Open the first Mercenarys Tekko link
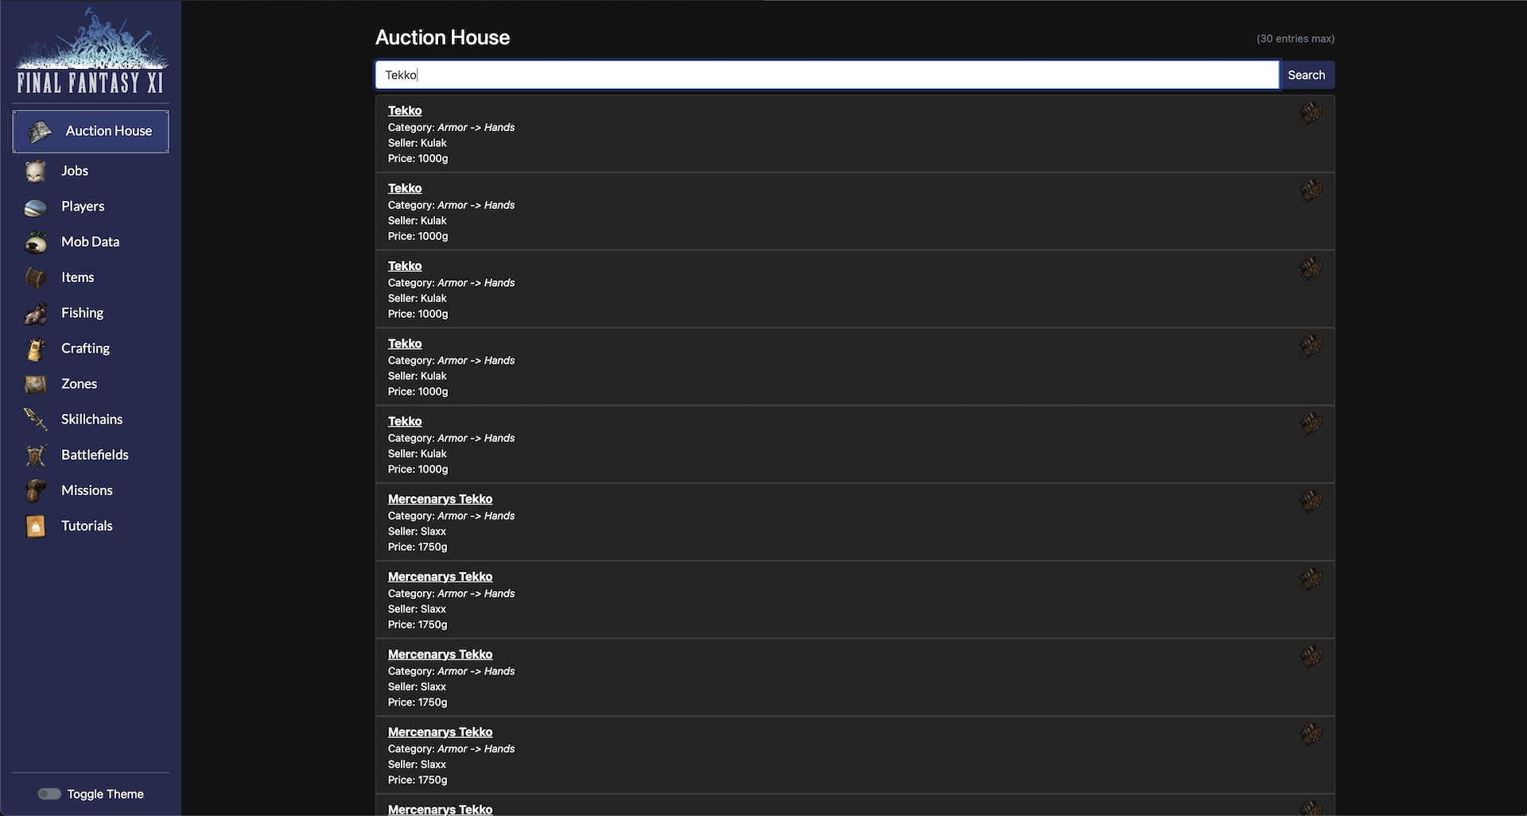The image size is (1527, 816). [440, 499]
